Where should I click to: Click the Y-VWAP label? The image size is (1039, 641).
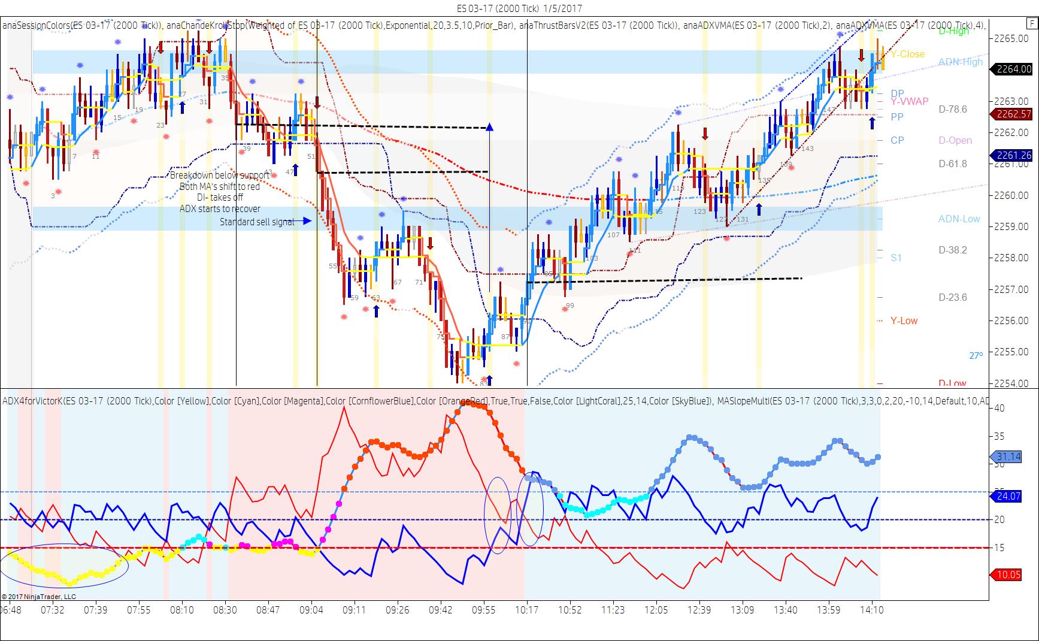pos(909,101)
